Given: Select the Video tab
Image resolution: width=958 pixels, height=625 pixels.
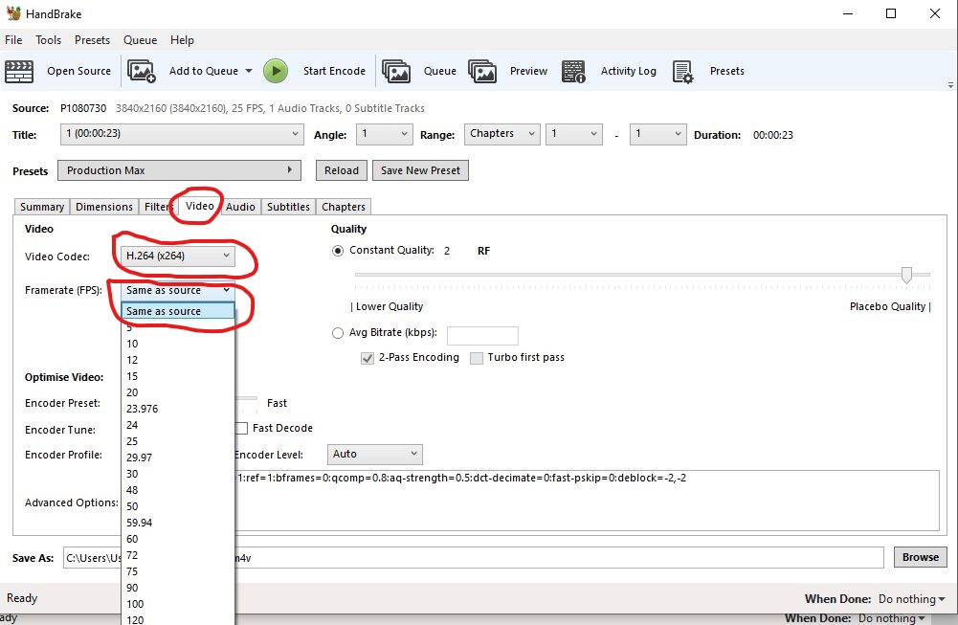Looking at the screenshot, I should [x=200, y=206].
